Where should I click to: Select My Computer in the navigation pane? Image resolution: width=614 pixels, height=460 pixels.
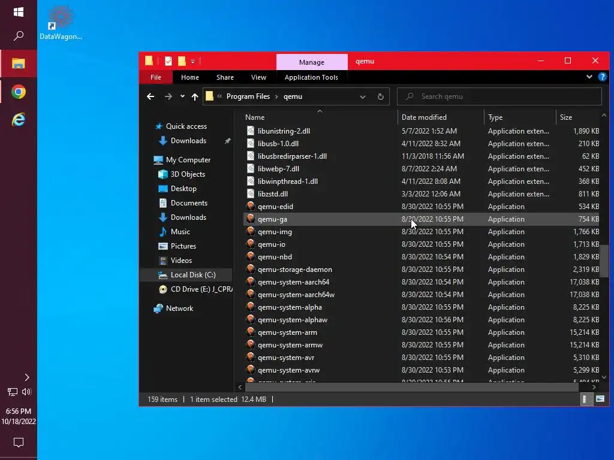pos(188,159)
